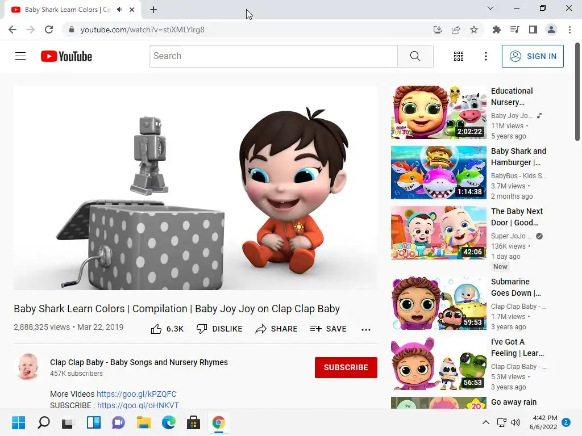Open Chat app on taskbar

118,422
